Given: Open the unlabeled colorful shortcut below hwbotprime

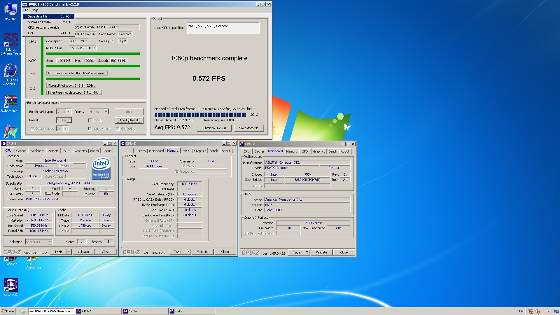Looking at the screenshot, I should pyautogui.click(x=11, y=131).
